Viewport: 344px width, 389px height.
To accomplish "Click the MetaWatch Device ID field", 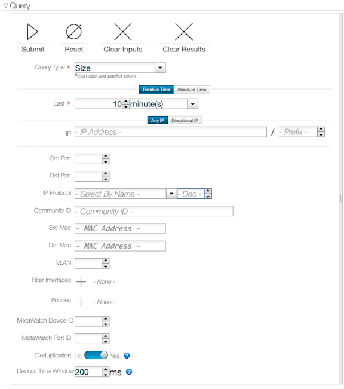I will point(88,321).
